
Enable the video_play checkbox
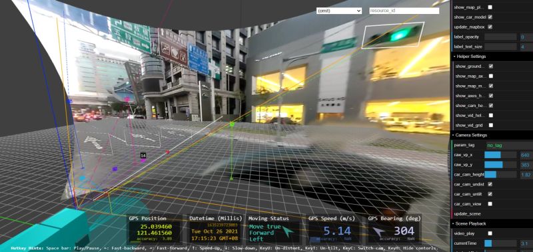click(x=490, y=233)
